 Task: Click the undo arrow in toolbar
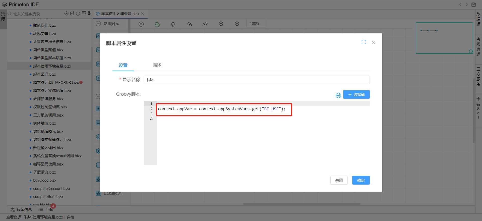[x=189, y=24]
